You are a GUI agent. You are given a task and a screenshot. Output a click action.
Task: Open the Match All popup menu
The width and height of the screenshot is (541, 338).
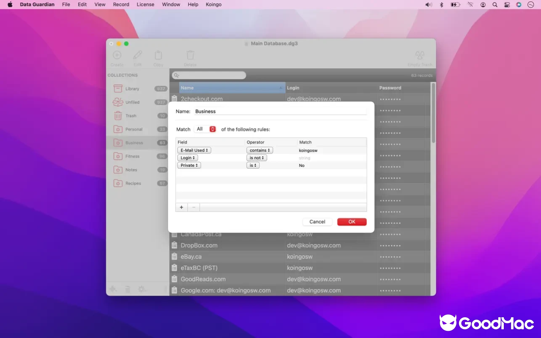click(x=205, y=129)
